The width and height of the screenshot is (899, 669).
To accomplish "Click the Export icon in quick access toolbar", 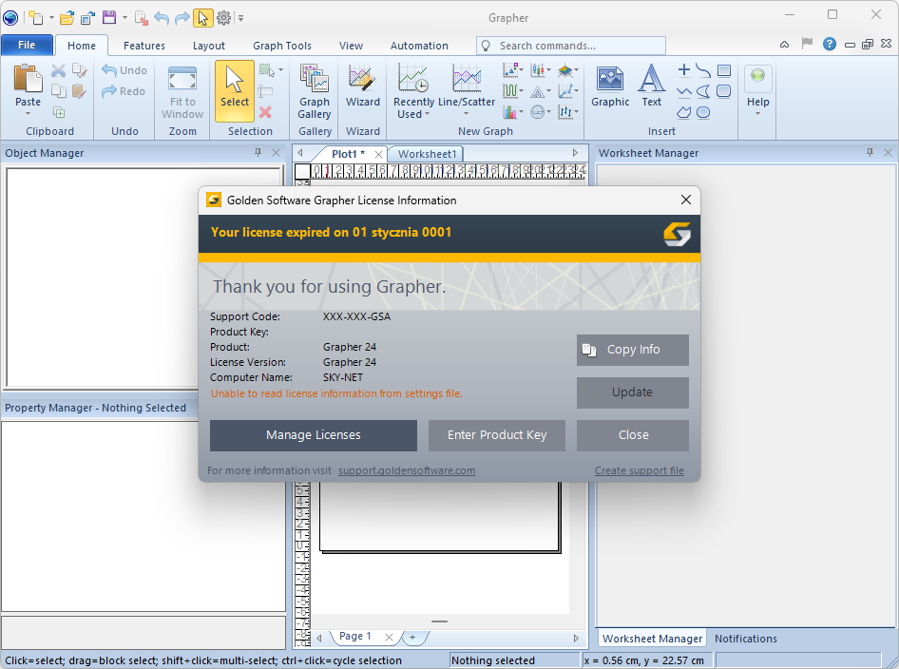I will tap(141, 18).
